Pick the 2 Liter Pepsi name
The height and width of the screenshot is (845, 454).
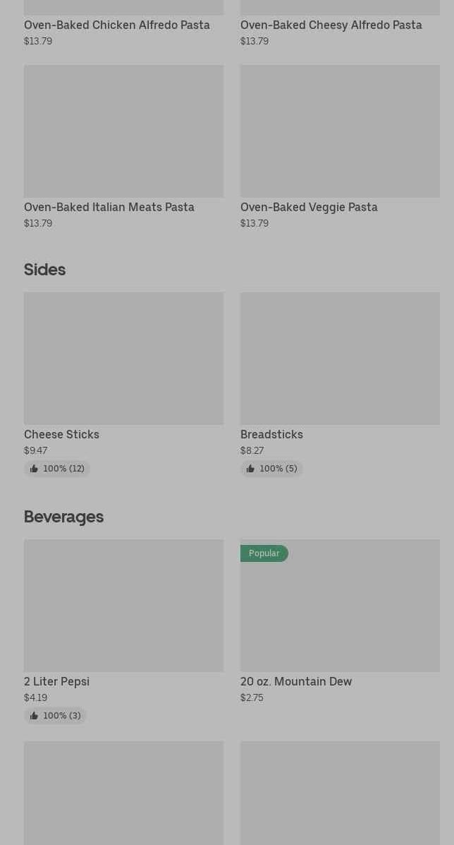tap(56, 681)
